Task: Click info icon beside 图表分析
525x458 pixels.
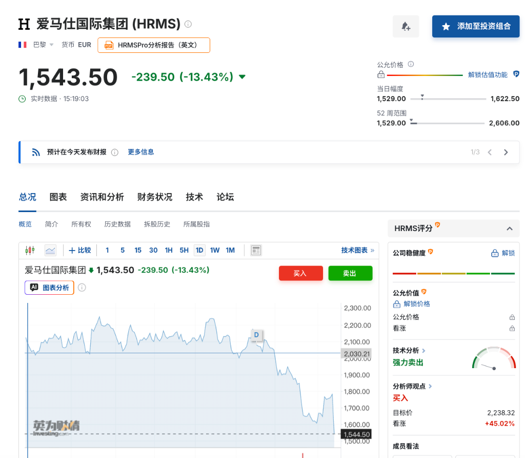Action: point(82,288)
